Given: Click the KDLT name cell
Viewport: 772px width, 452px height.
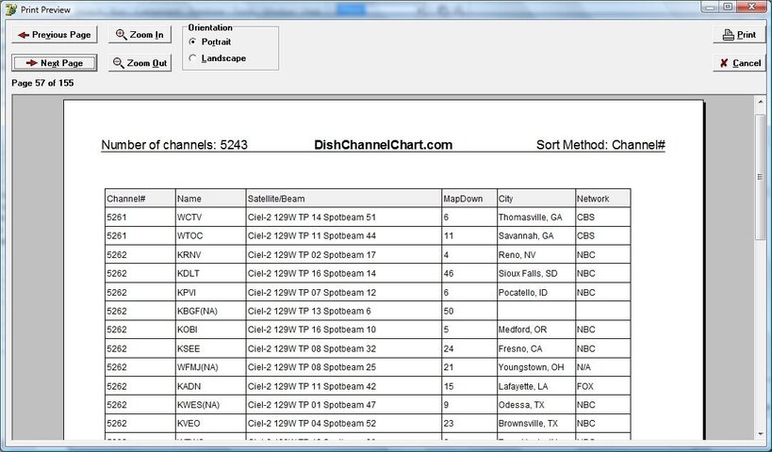Looking at the screenshot, I should point(210,273).
